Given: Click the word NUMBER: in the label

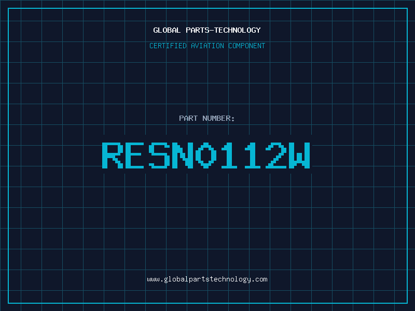Looking at the screenshot, I should [219, 118].
